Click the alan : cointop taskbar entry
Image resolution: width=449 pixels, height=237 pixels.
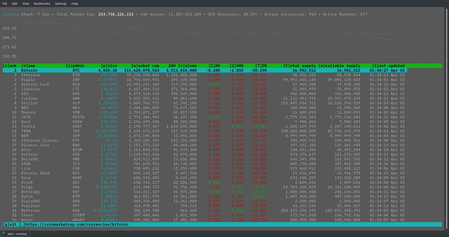(x=15, y=234)
